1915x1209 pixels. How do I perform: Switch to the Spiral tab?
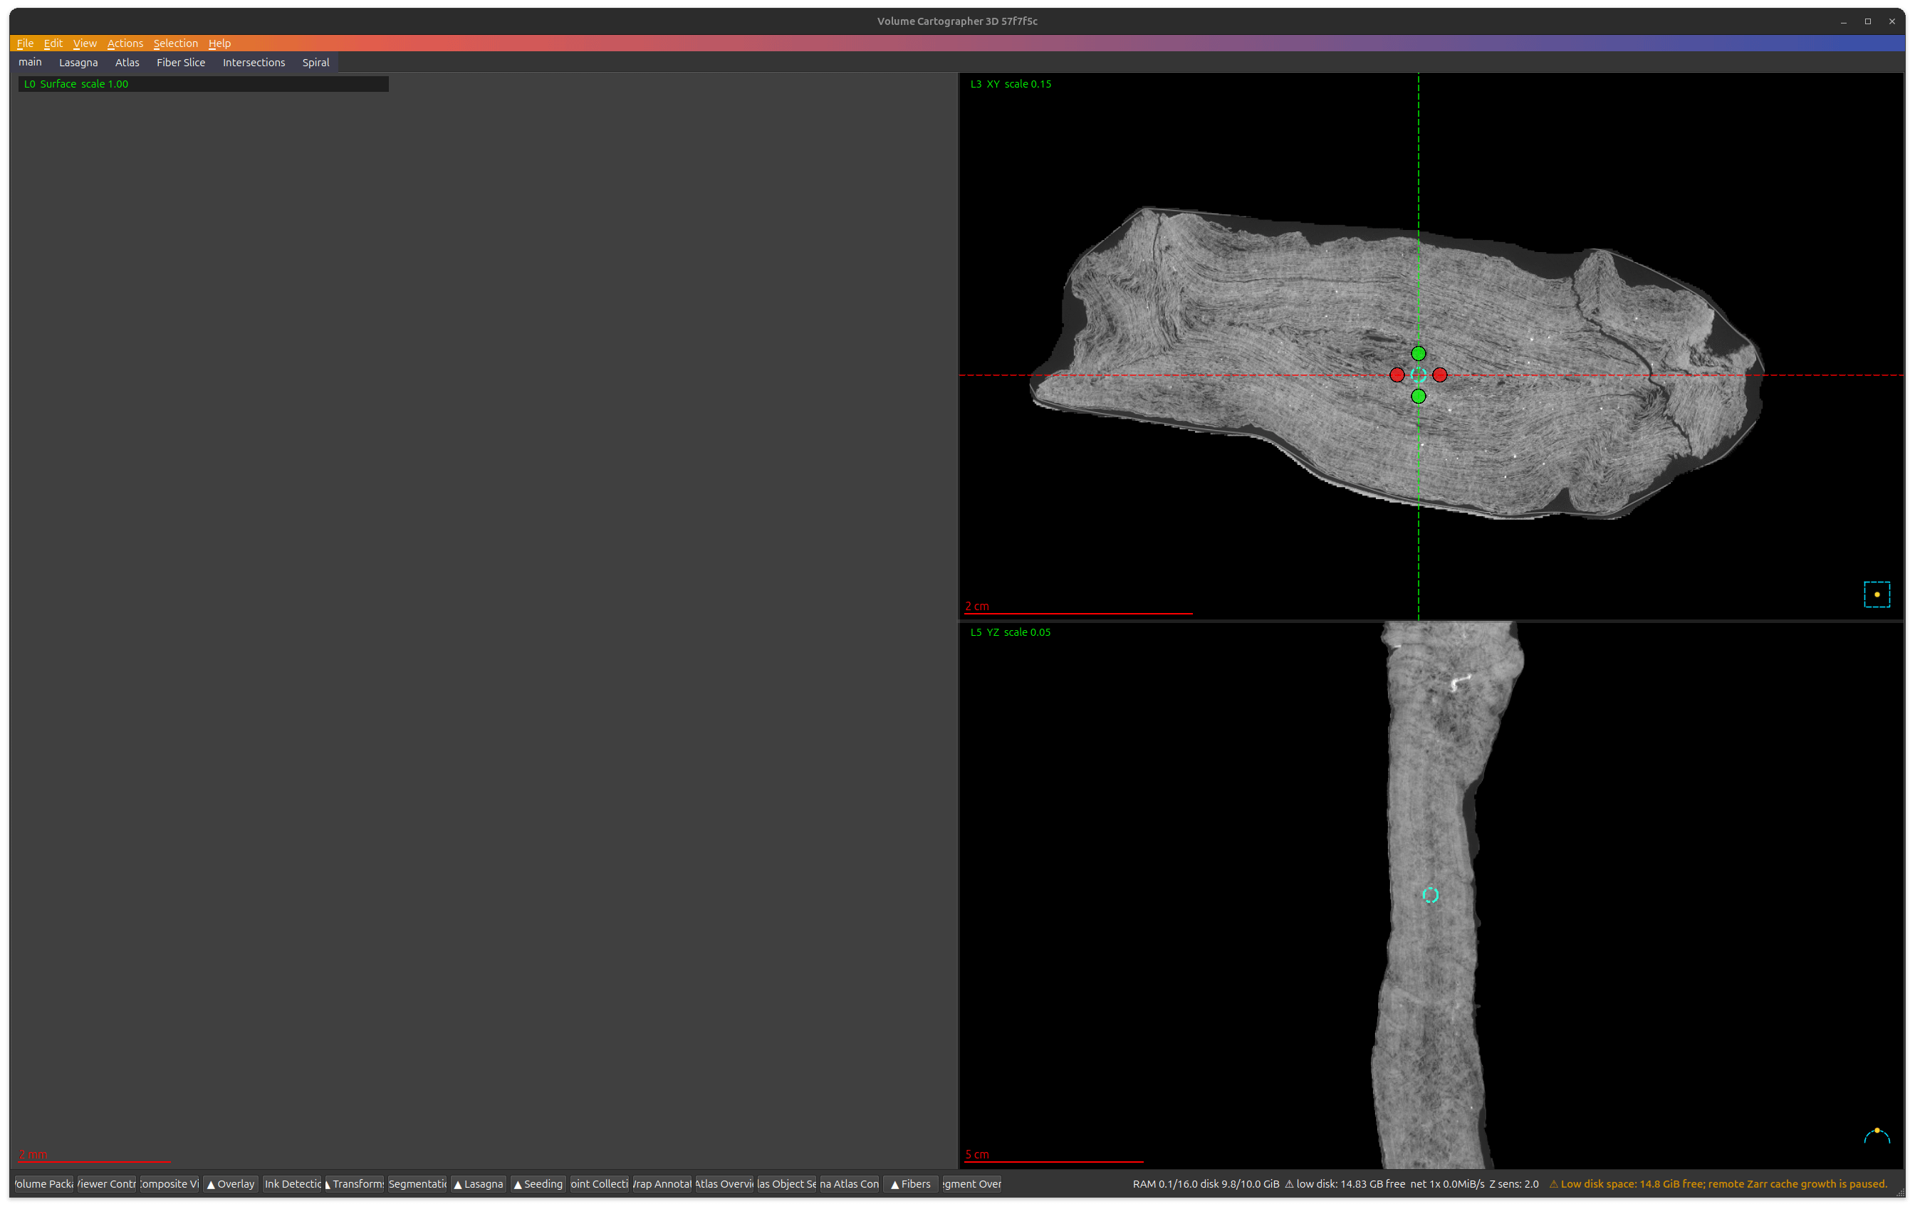315,62
